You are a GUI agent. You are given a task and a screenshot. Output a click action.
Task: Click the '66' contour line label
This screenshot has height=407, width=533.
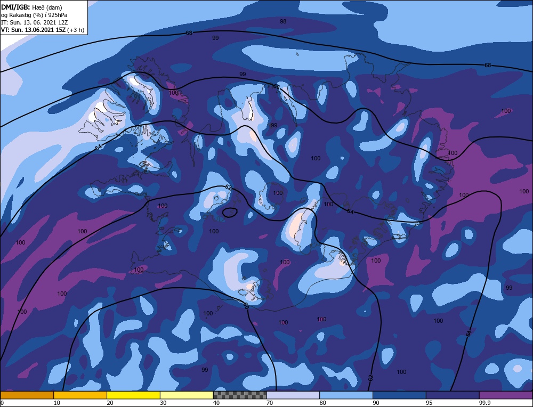(276, 87)
